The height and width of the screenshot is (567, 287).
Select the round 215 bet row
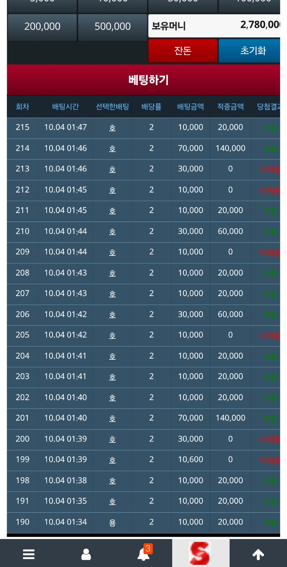click(143, 128)
